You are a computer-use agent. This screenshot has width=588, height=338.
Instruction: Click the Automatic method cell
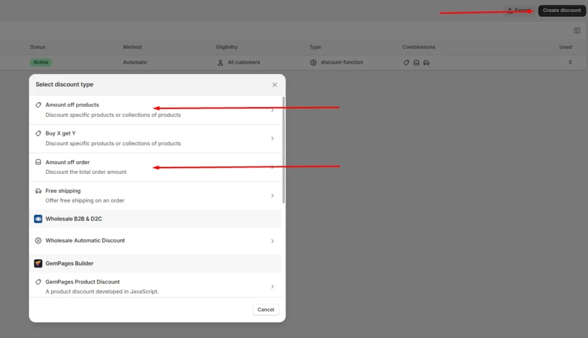point(135,62)
